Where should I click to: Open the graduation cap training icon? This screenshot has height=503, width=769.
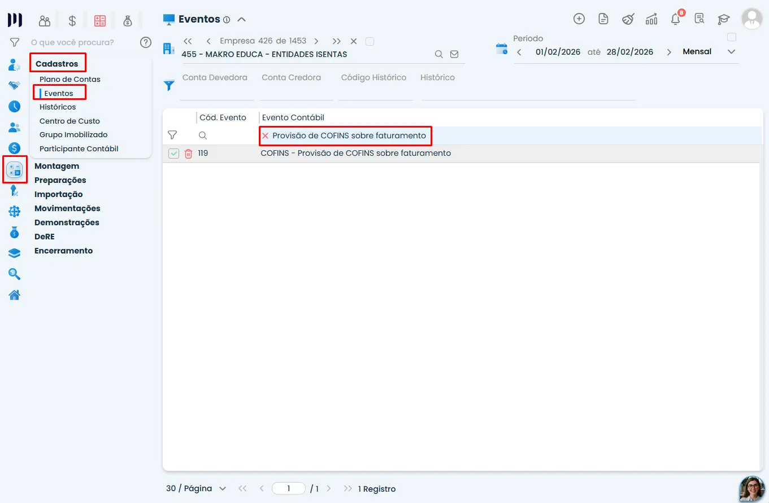[724, 19]
